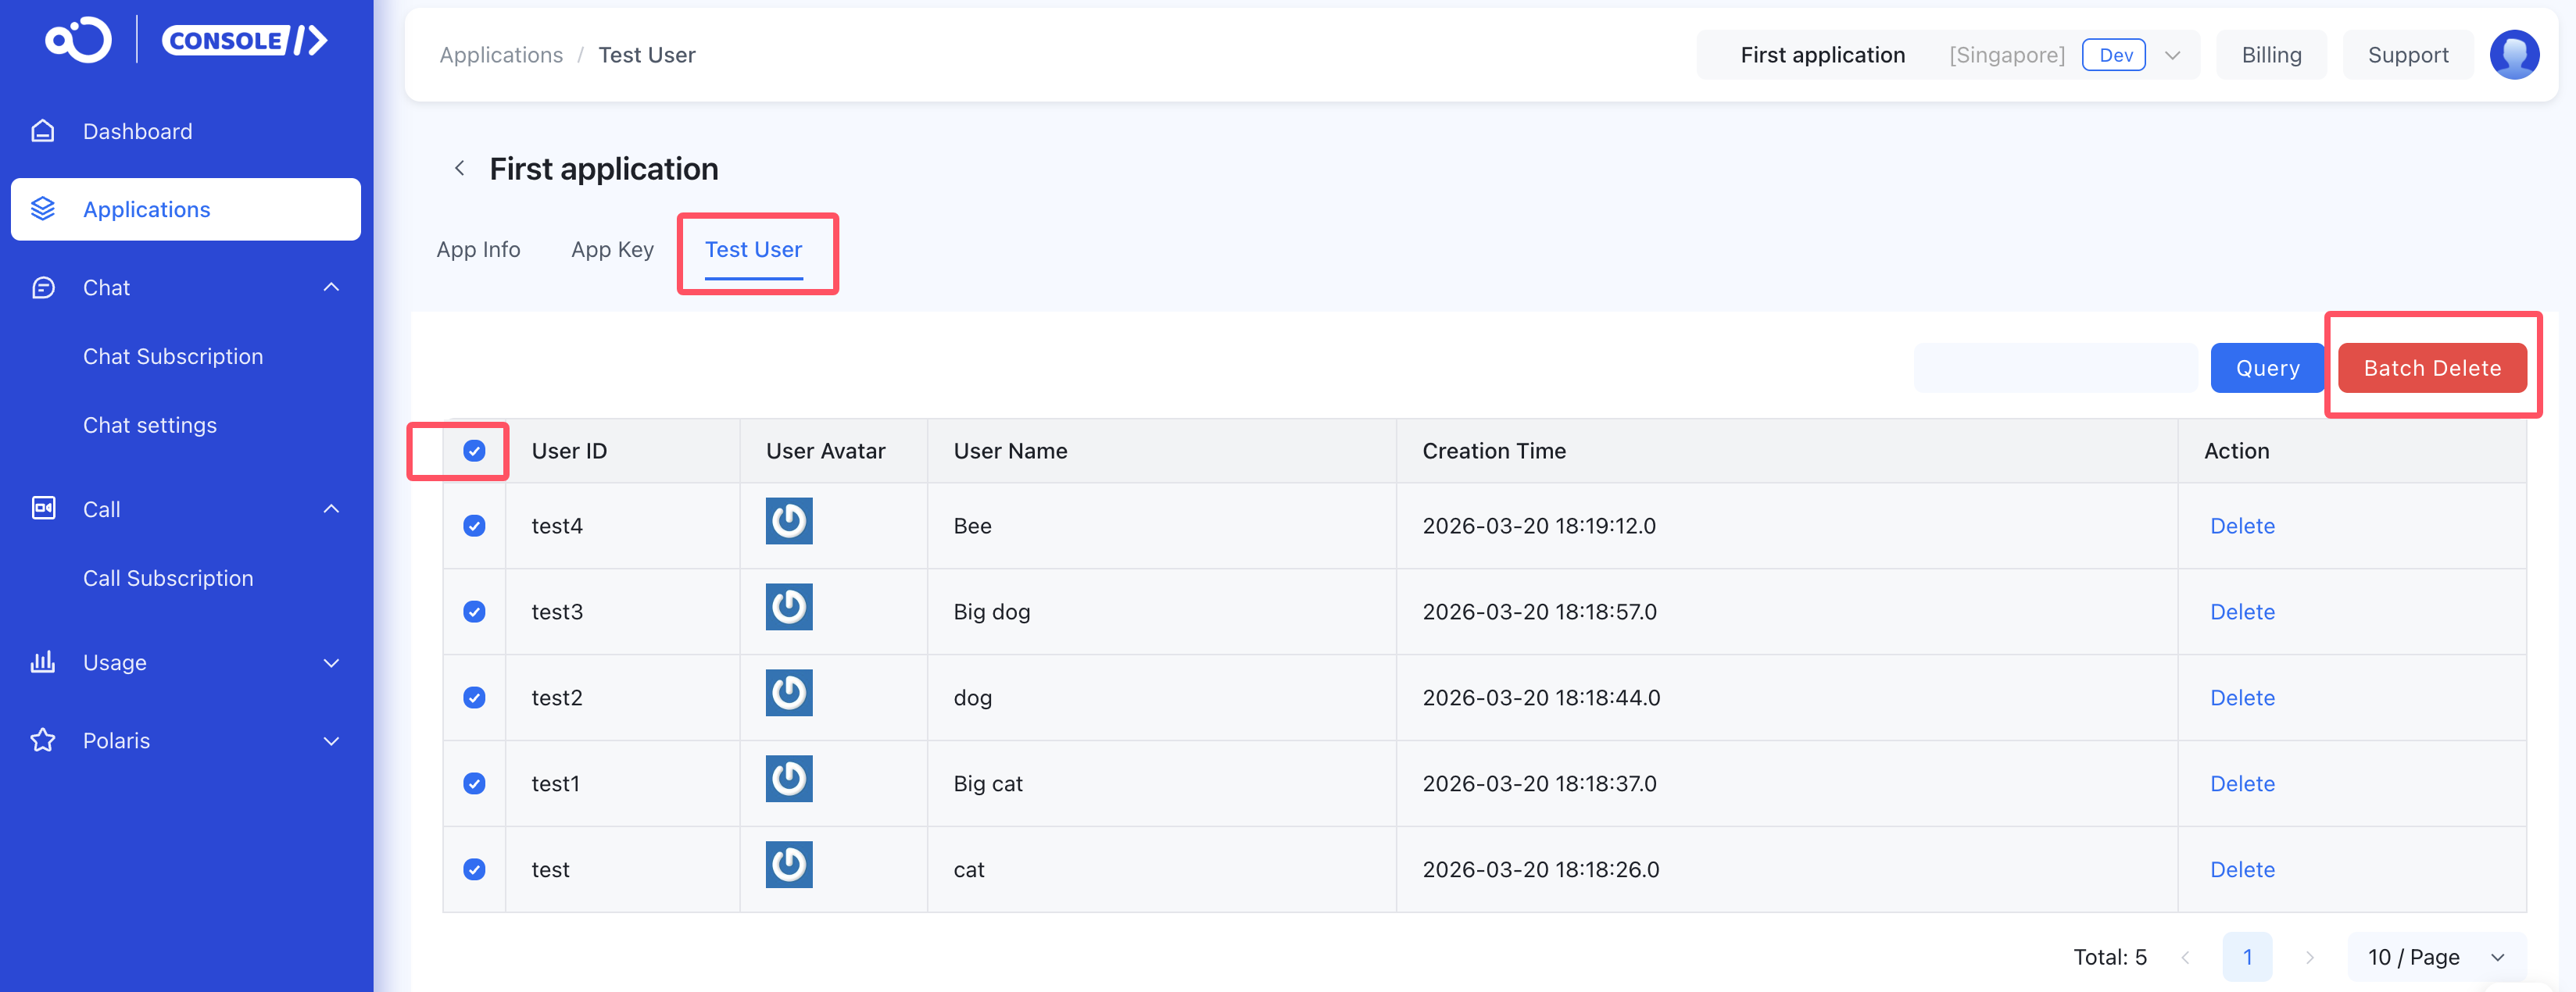
Task: Click the Chat bubble sidebar icon
Action: pos(43,287)
